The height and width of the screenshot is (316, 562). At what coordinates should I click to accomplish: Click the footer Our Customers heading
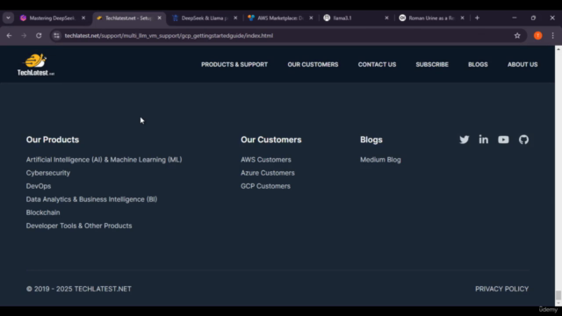[x=271, y=140]
